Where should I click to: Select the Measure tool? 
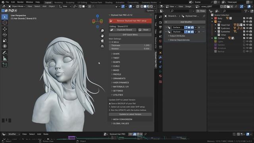coord(5,58)
